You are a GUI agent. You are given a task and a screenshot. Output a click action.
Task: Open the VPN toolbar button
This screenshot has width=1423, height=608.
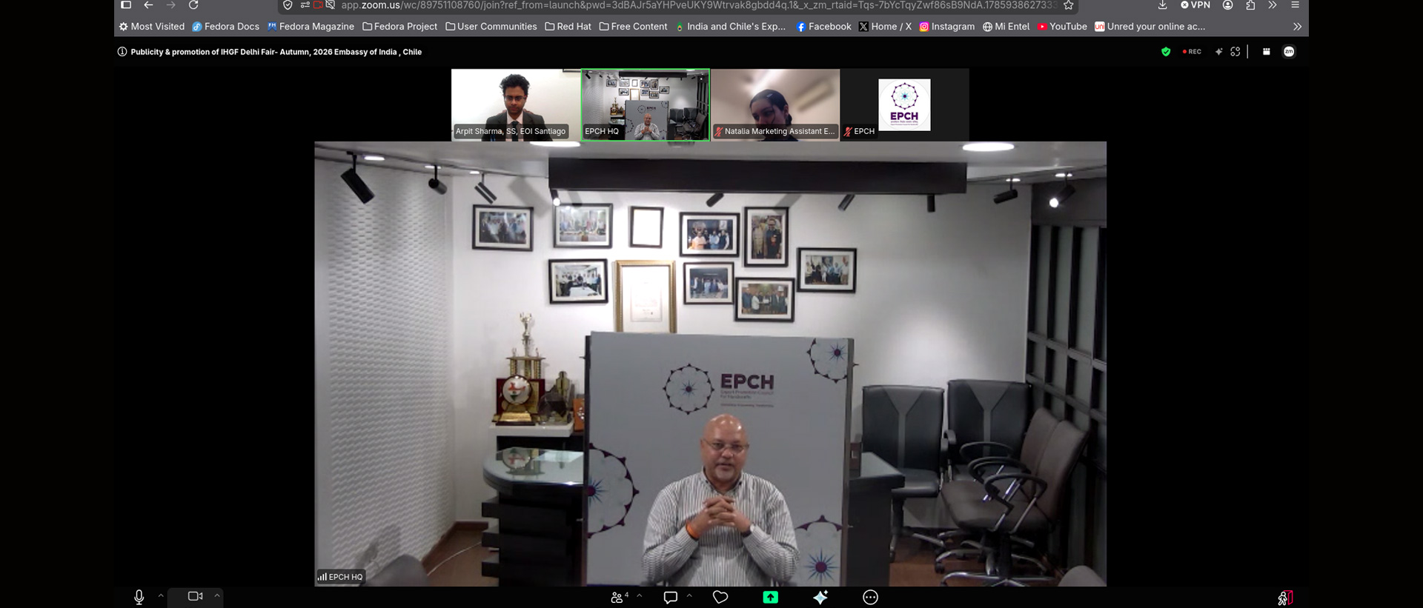[1195, 5]
